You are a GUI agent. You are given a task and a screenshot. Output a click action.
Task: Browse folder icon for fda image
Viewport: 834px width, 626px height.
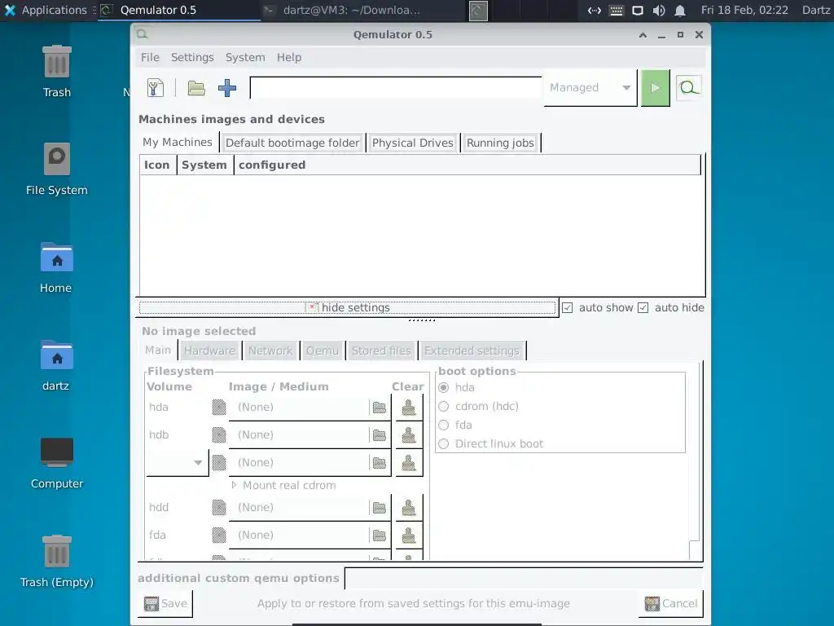click(380, 536)
